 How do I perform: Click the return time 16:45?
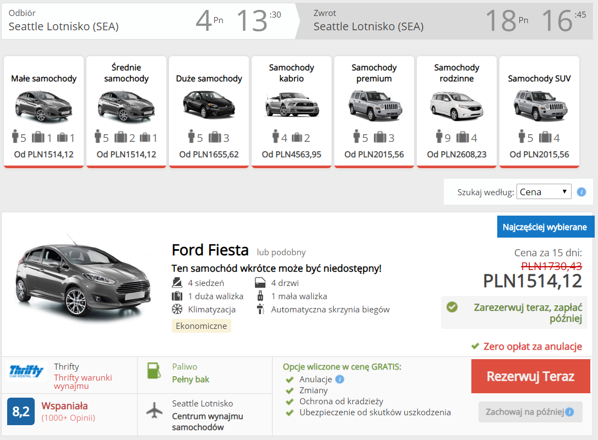pos(564,20)
